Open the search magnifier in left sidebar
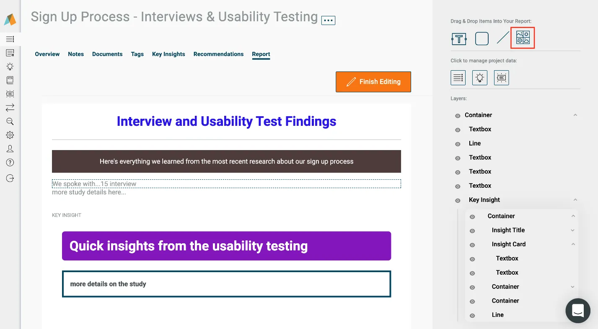This screenshot has width=598, height=329. [10, 122]
